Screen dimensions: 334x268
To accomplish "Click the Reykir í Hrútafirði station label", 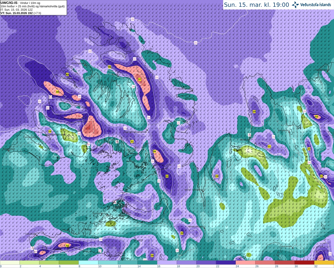I will pyautogui.click(x=194, y=190).
